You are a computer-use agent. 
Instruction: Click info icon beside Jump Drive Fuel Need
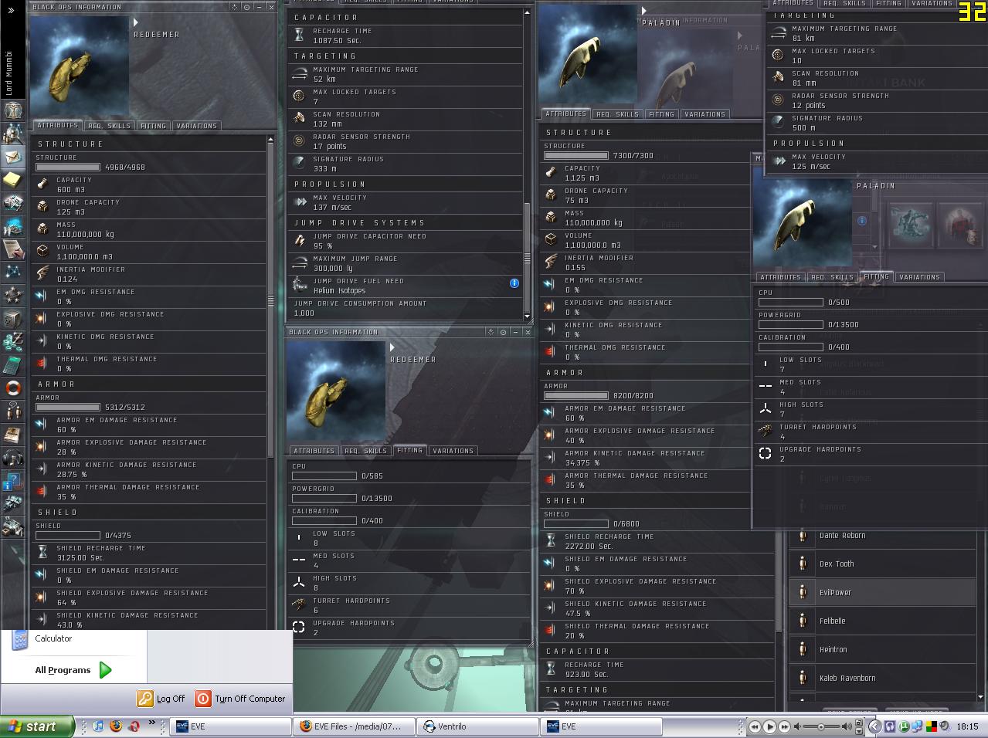(x=514, y=283)
